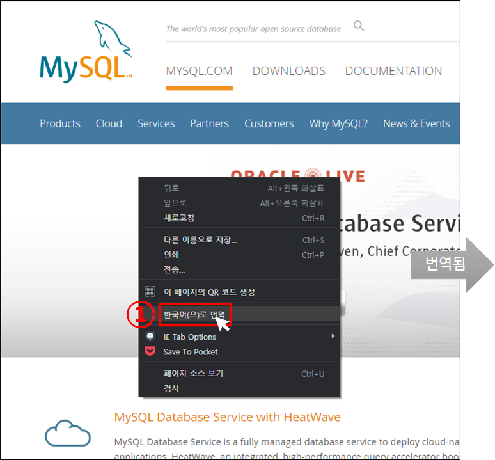The width and height of the screenshot is (495, 460).
Task: Open the Customers nav link
Action: (269, 123)
